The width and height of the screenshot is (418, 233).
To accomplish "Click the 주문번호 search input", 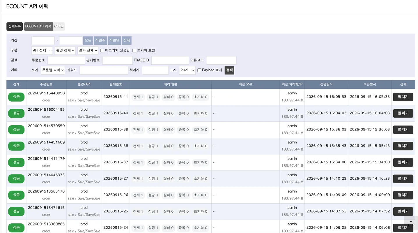I will [x=66, y=60].
